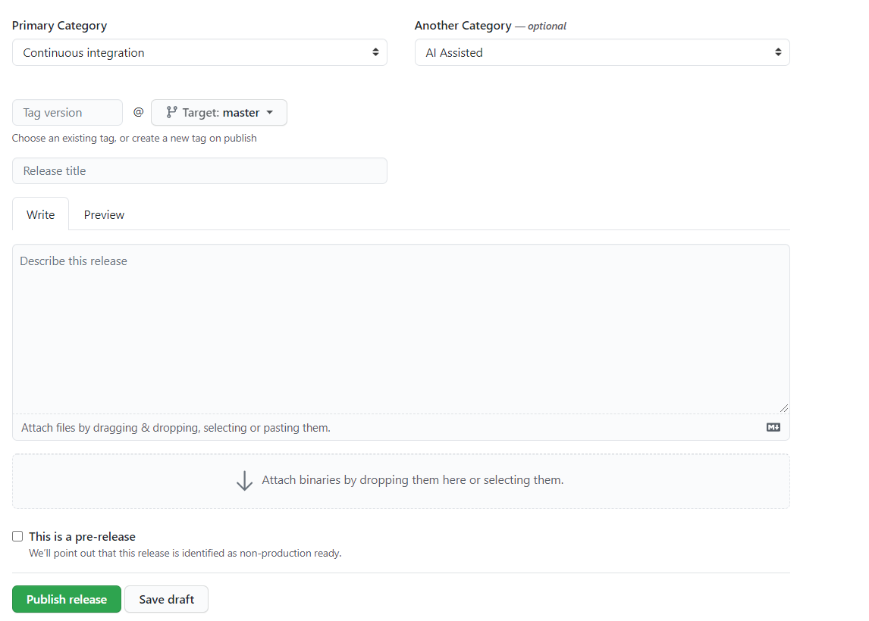Open the AI Assisted category dropdown
Viewport: 869px width, 621px height.
tap(601, 52)
